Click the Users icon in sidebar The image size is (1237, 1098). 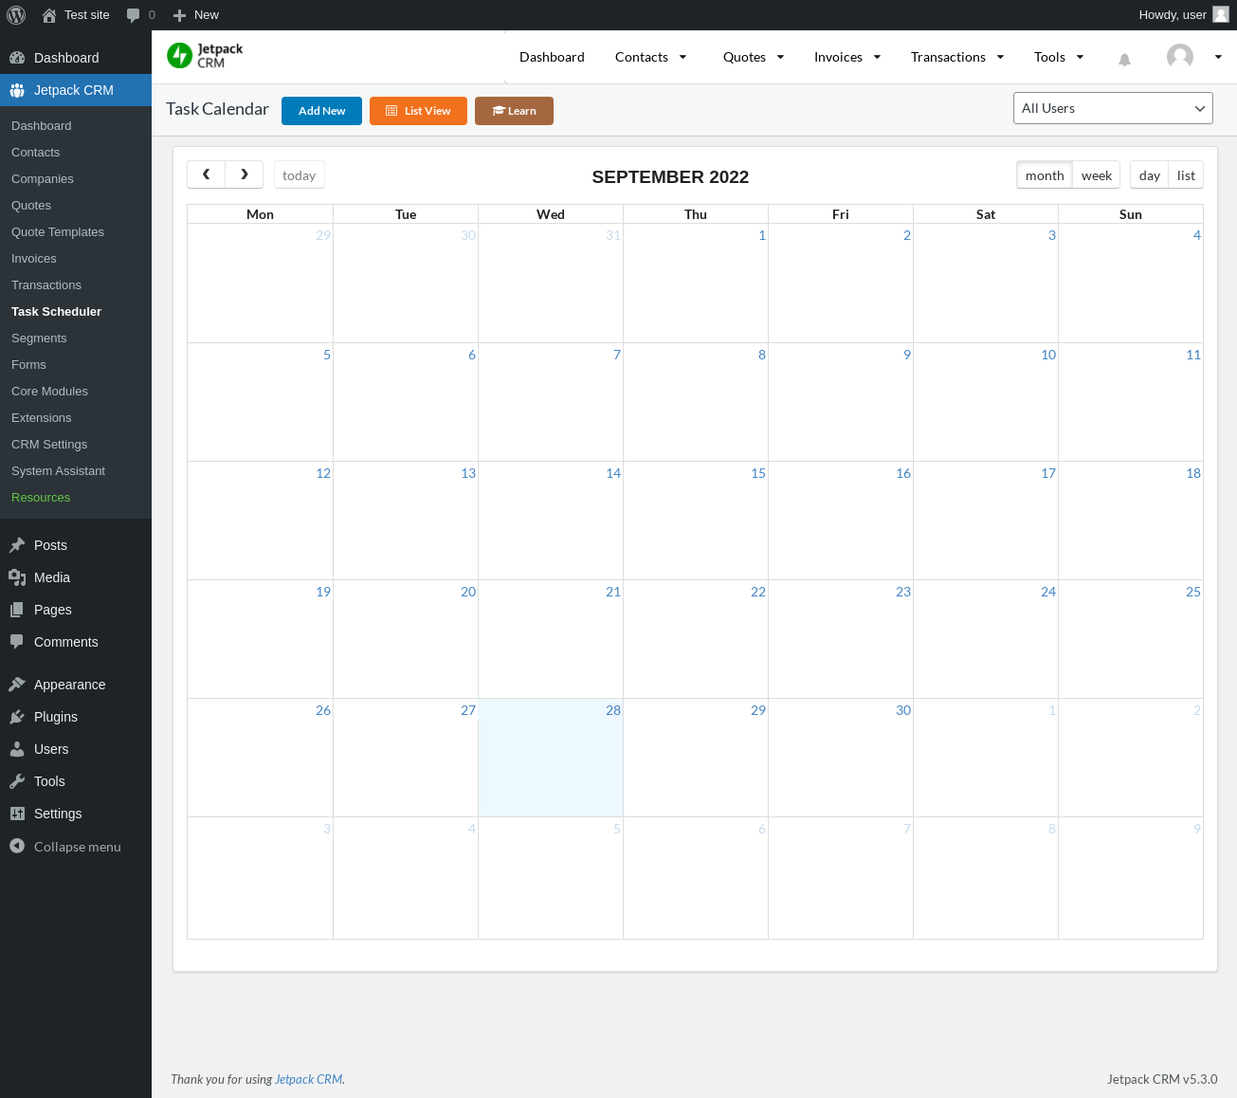pos(17,749)
